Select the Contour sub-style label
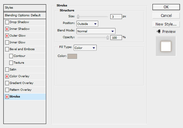183x128 pixels. click(19, 56)
